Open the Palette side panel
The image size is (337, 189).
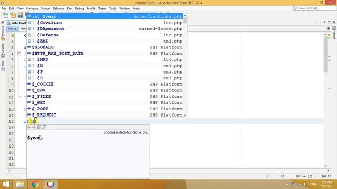point(334,33)
